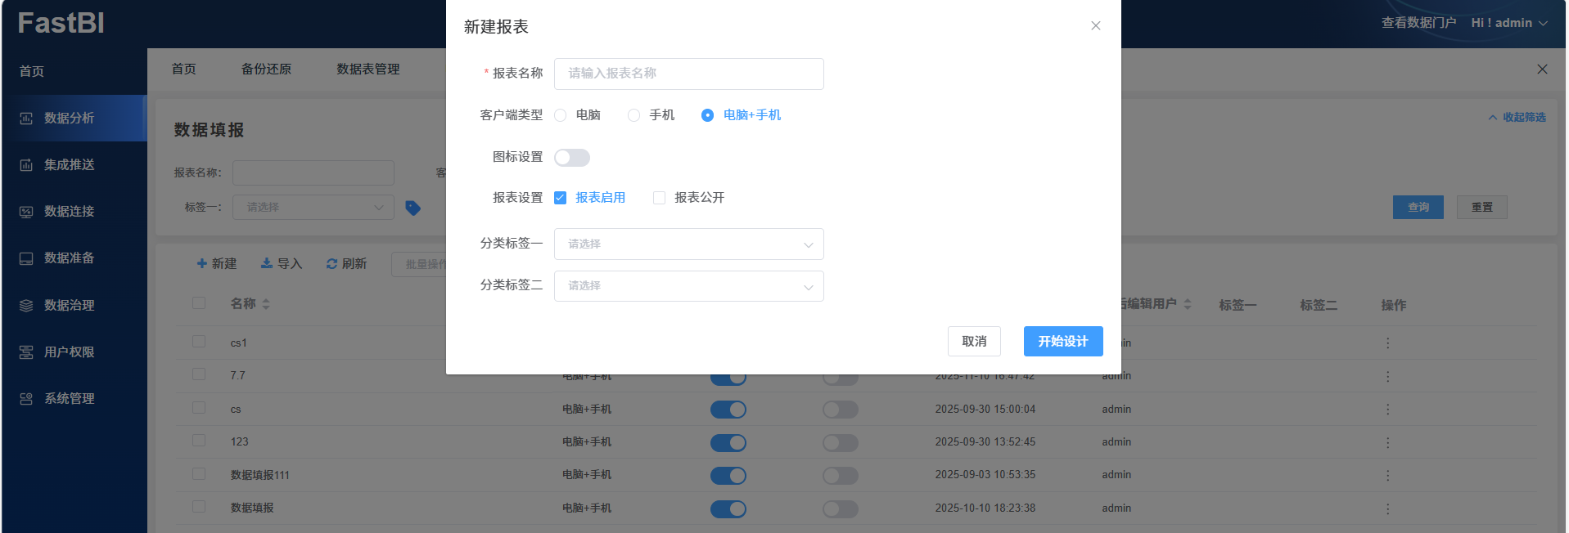Select the 电脑 client type radio
The width and height of the screenshot is (1569, 533).
(x=561, y=115)
